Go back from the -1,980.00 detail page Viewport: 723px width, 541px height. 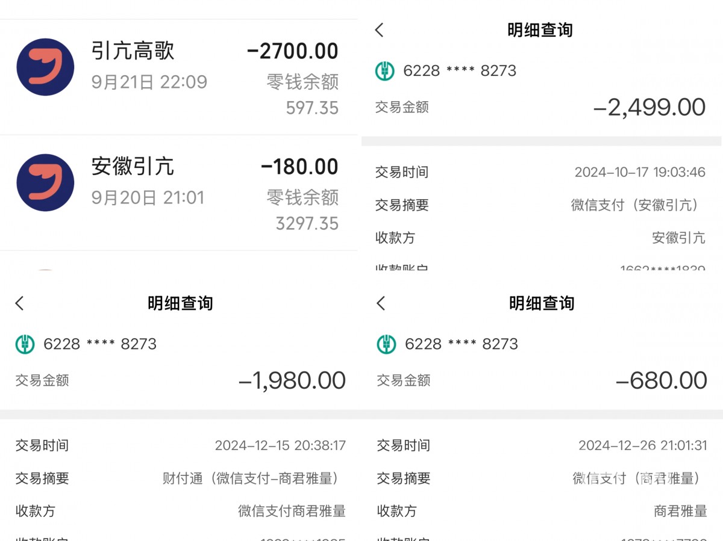point(20,303)
